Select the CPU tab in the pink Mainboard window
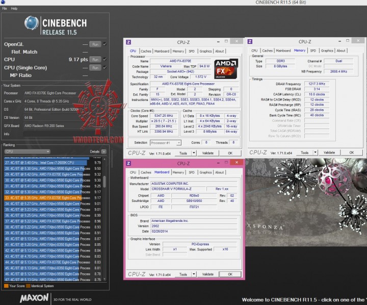Screen dimensions: 367x305 click(x=133, y=172)
